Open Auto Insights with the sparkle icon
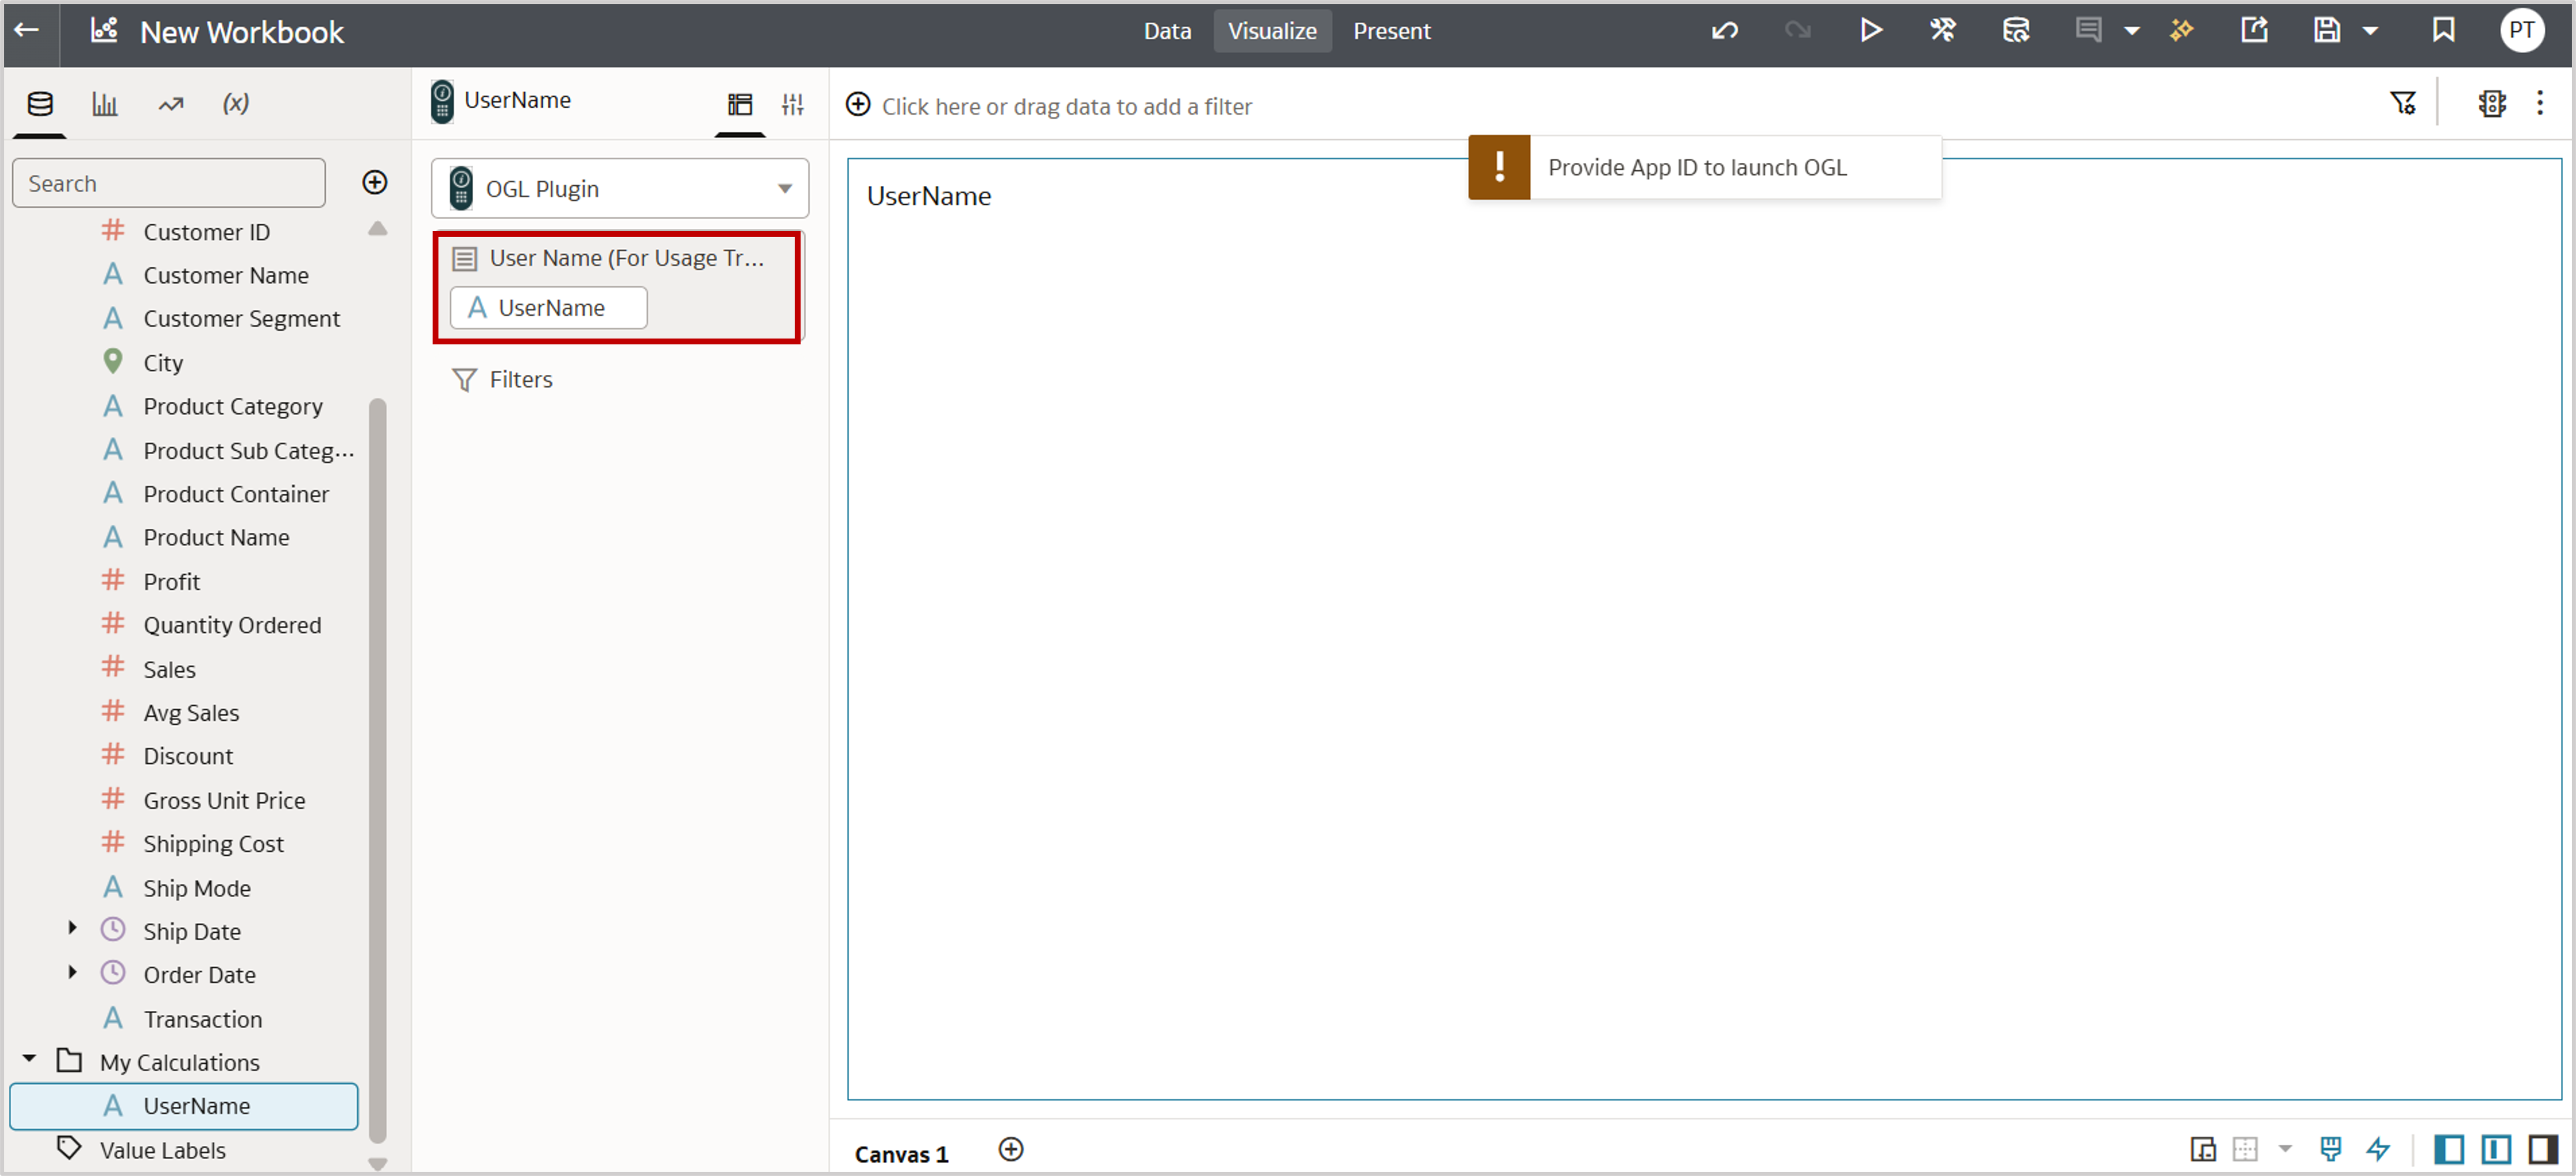 [x=2182, y=30]
